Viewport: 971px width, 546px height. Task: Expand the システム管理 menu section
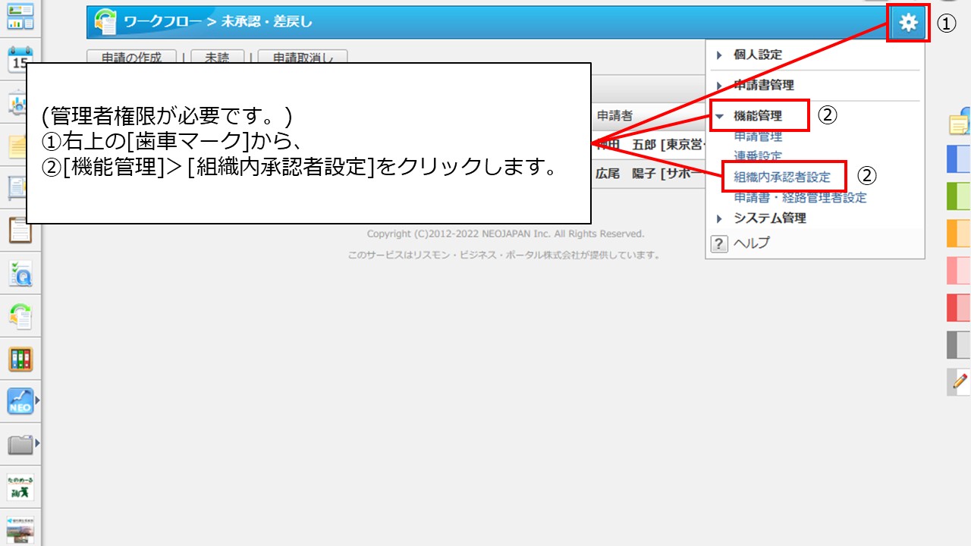click(x=769, y=218)
